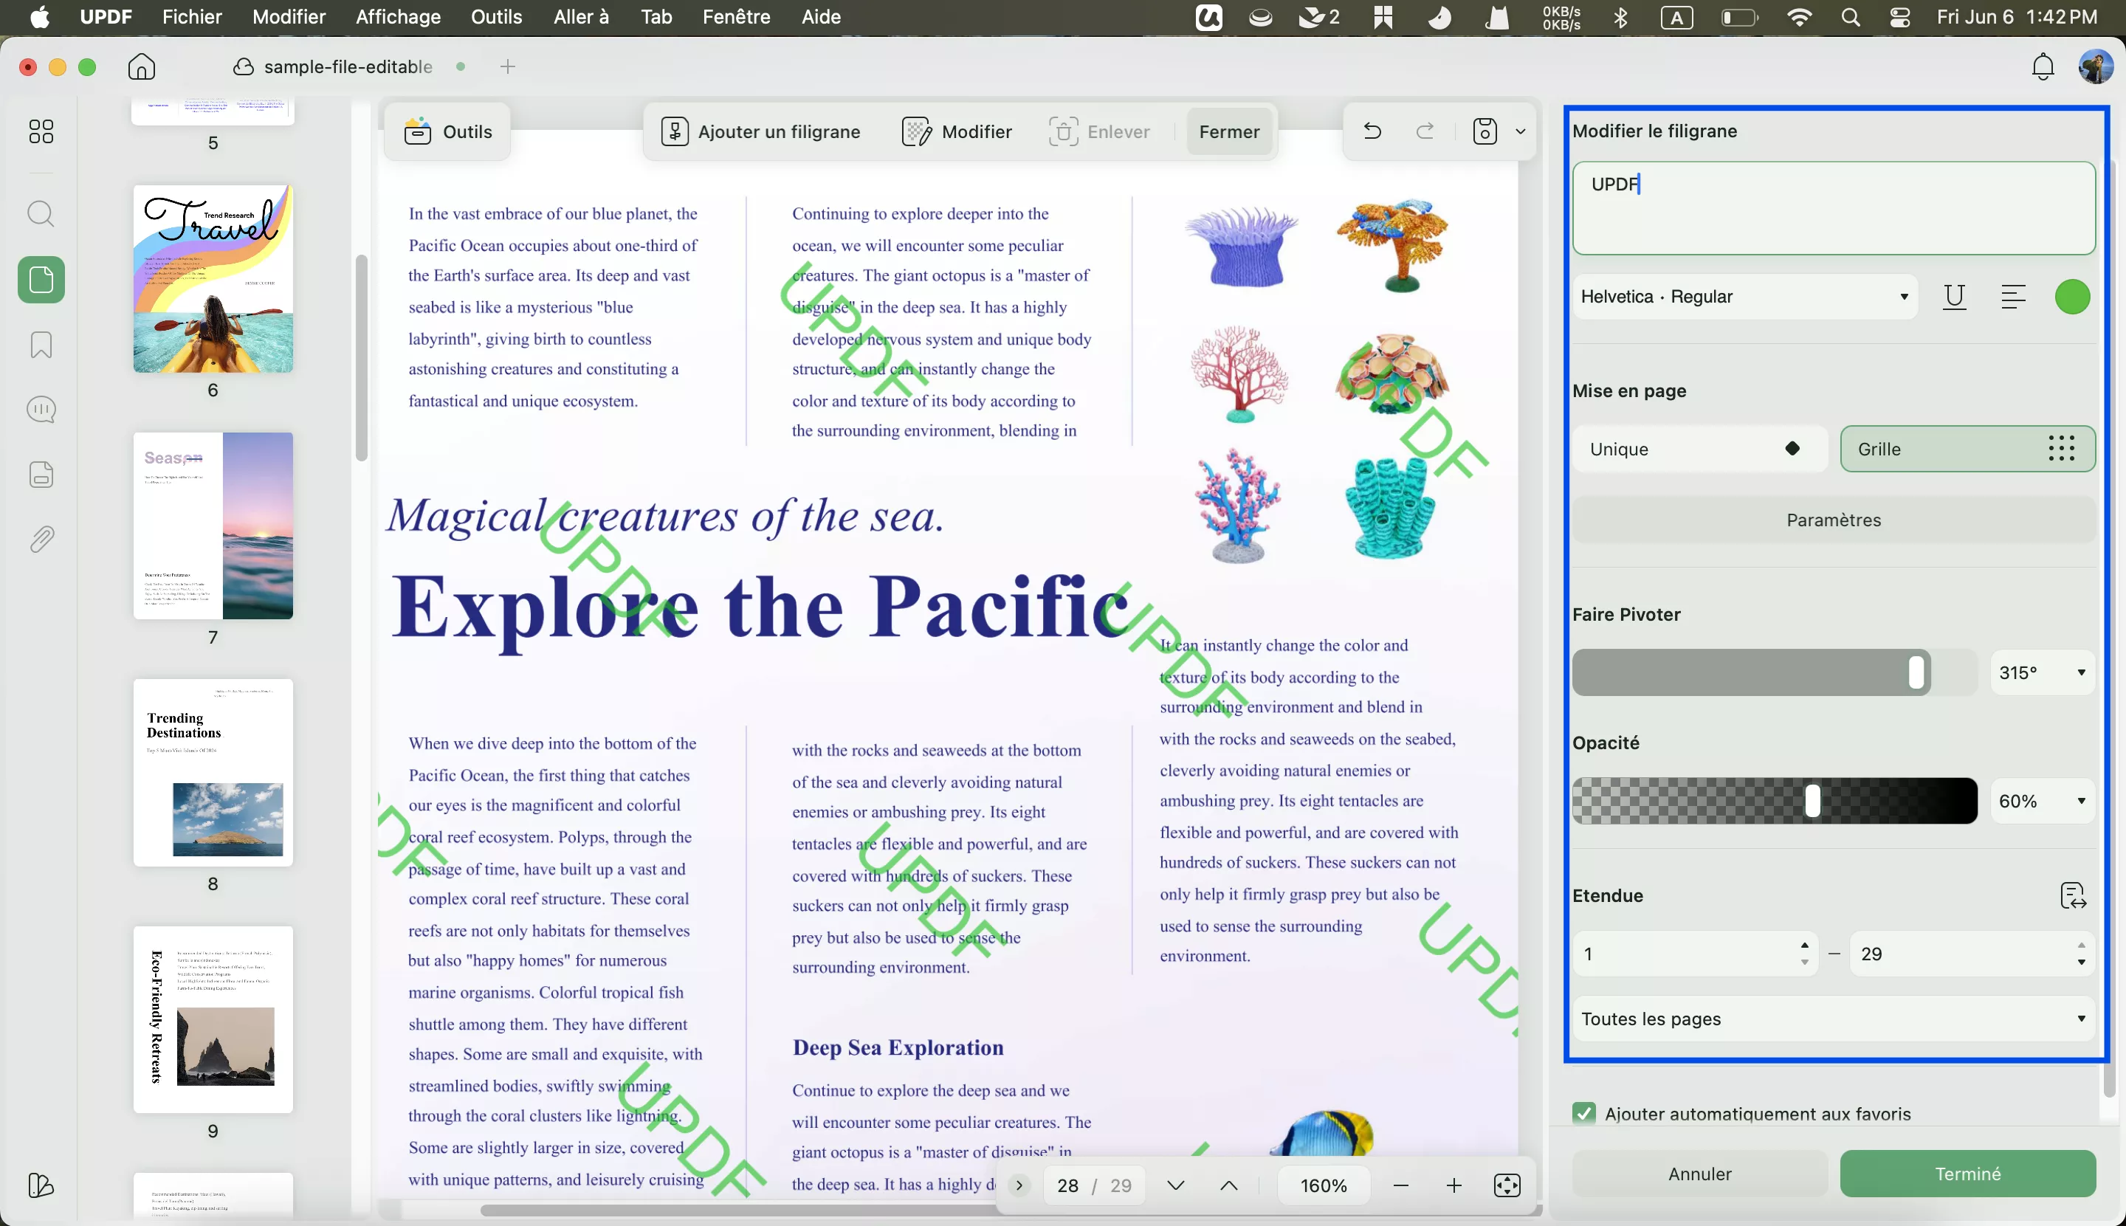
Task: Open the 60% opacity dropdown
Action: pos(2043,802)
